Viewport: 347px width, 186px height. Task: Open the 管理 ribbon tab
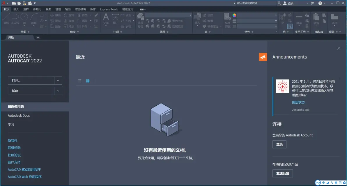58,9
